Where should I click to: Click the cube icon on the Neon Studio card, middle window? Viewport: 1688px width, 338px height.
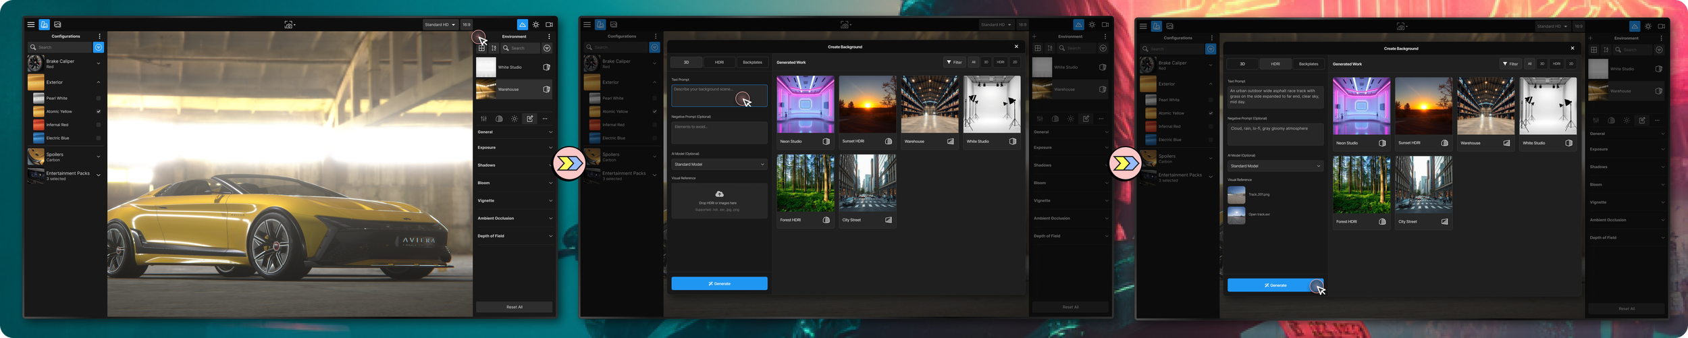[826, 142]
